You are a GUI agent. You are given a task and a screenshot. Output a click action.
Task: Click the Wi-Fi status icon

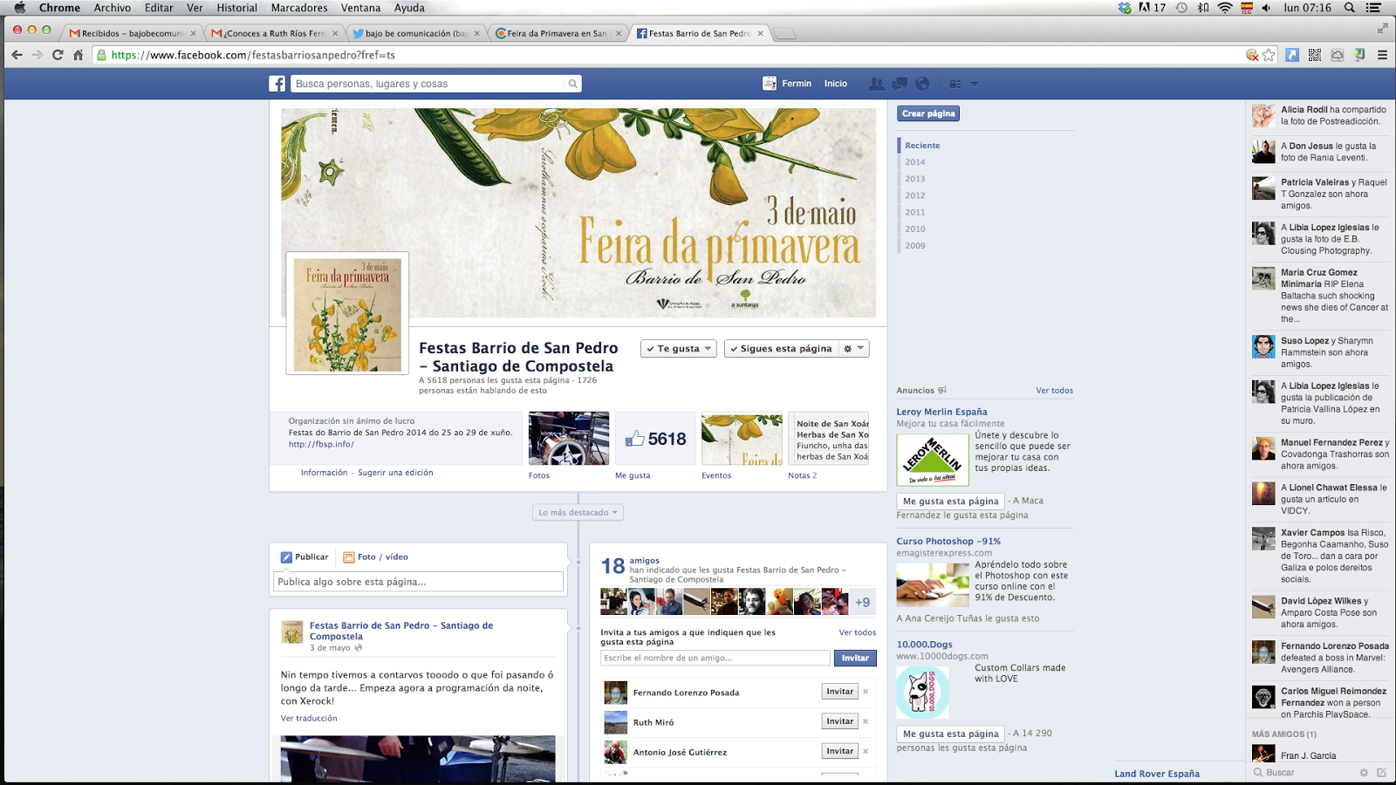pyautogui.click(x=1225, y=8)
